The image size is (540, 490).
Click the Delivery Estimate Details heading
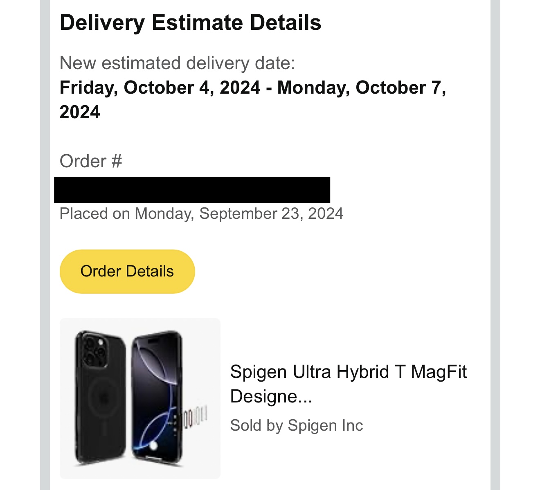[190, 22]
